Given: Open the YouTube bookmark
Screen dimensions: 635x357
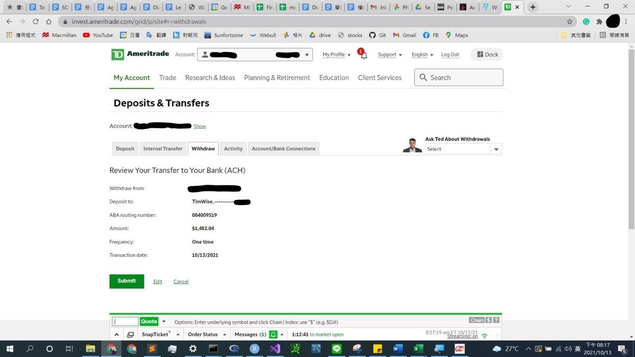Looking at the screenshot, I should 98,35.
